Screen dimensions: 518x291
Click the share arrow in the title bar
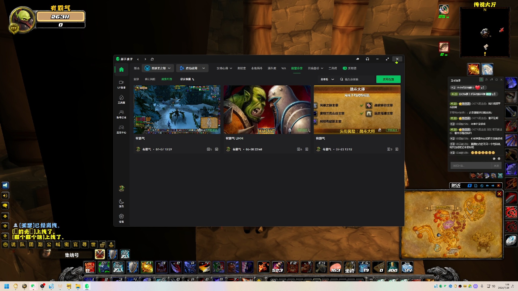click(x=357, y=59)
